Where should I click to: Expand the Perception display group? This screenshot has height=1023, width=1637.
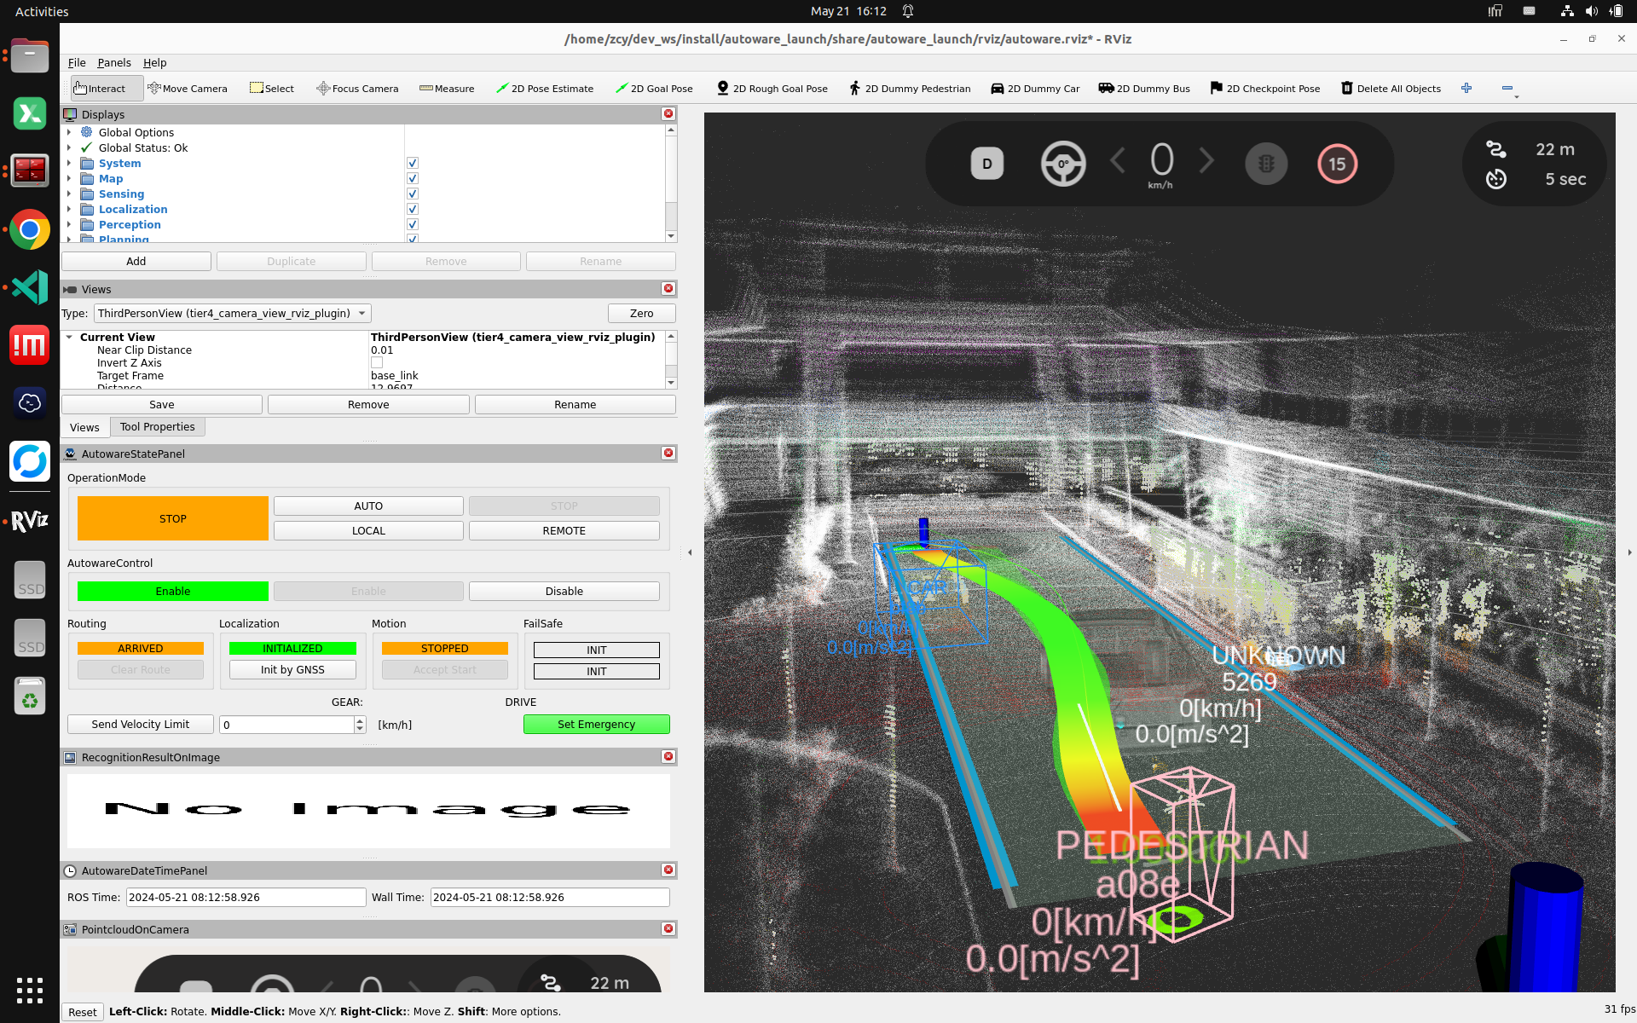69,225
